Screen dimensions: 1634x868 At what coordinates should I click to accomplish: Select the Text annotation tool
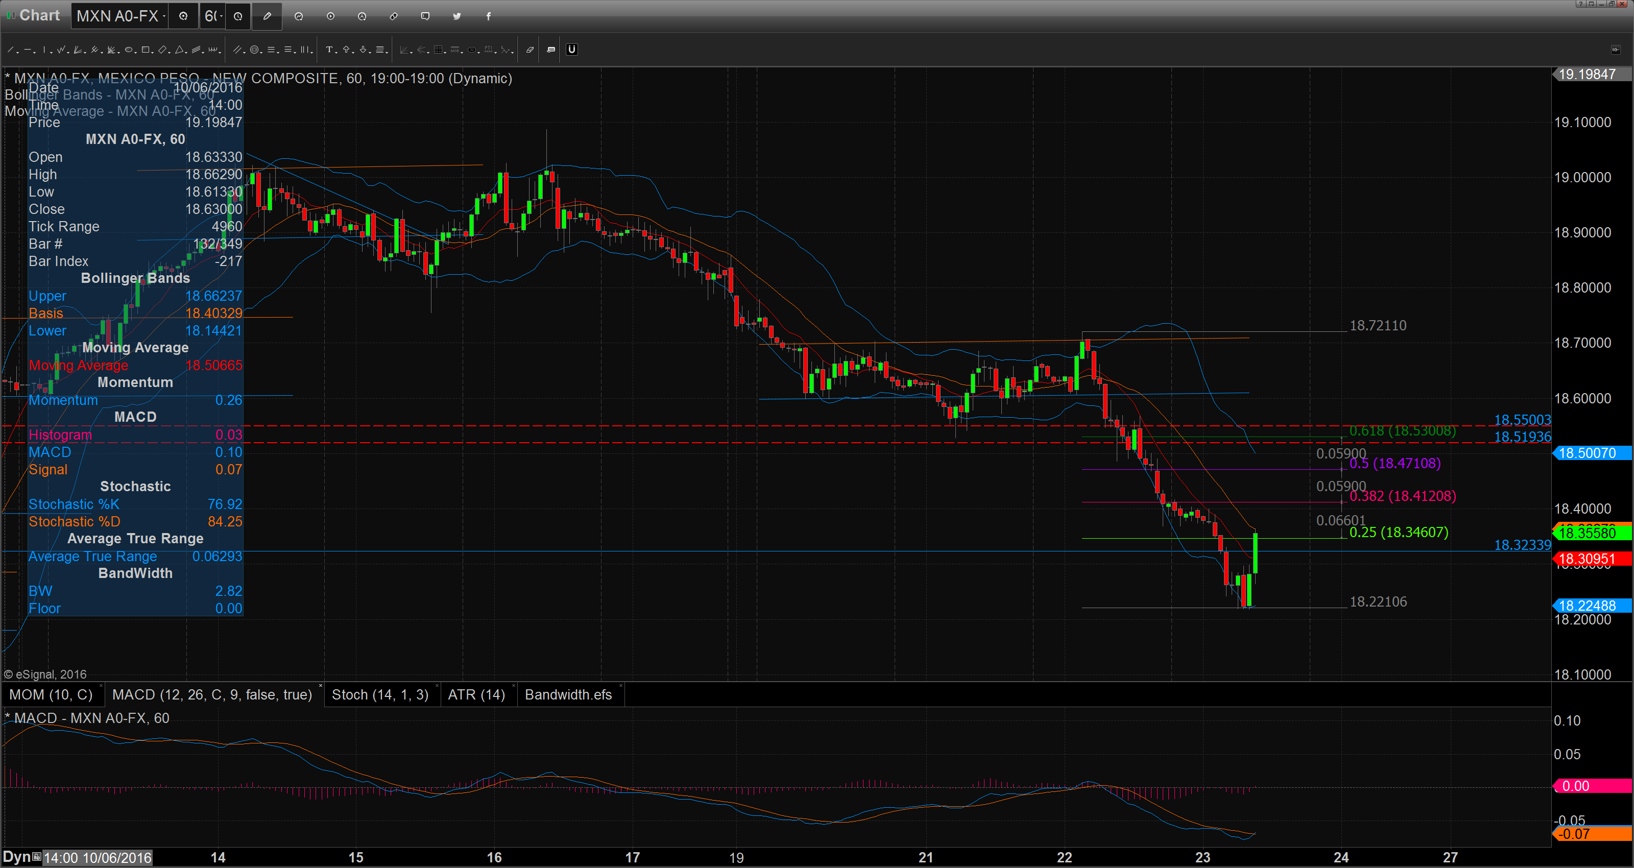click(x=329, y=50)
